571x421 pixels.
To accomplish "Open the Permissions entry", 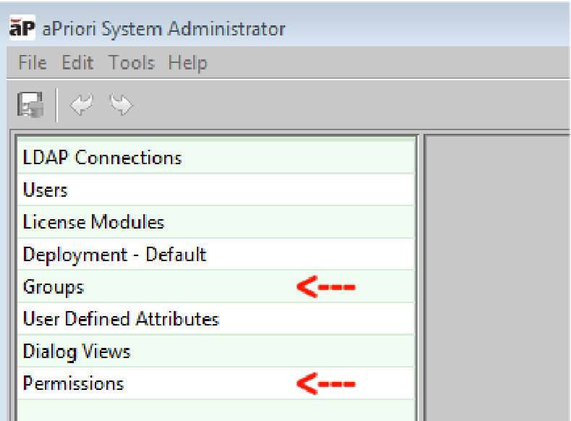I will point(73,383).
